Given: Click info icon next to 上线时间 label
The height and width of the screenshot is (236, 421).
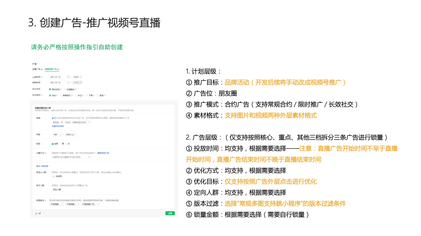Looking at the screenshot, I should [x=41, y=77].
